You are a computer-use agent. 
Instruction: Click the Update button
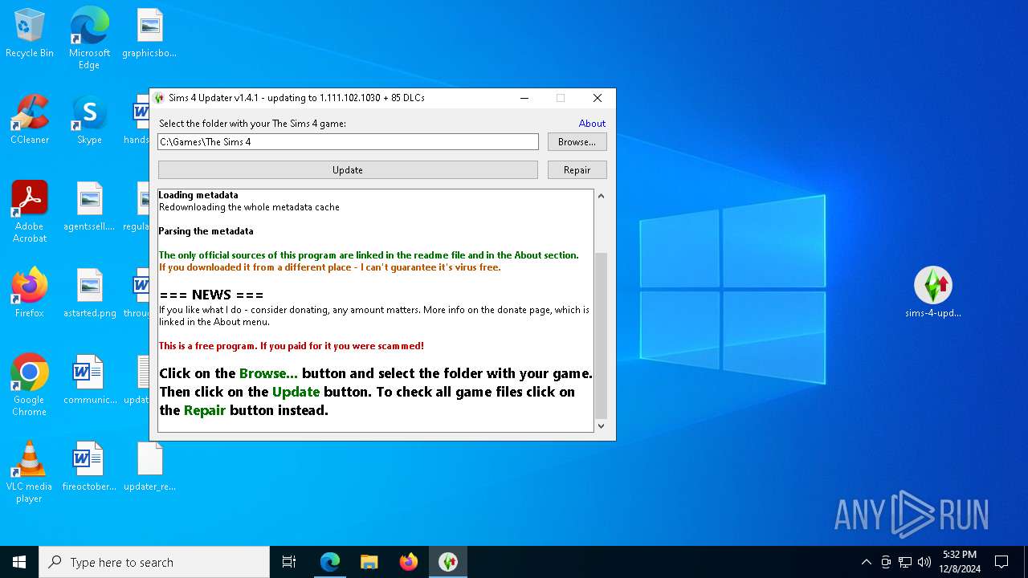tap(348, 170)
